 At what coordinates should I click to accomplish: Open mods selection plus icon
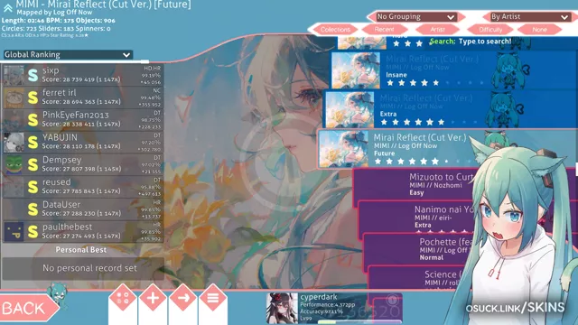click(153, 298)
